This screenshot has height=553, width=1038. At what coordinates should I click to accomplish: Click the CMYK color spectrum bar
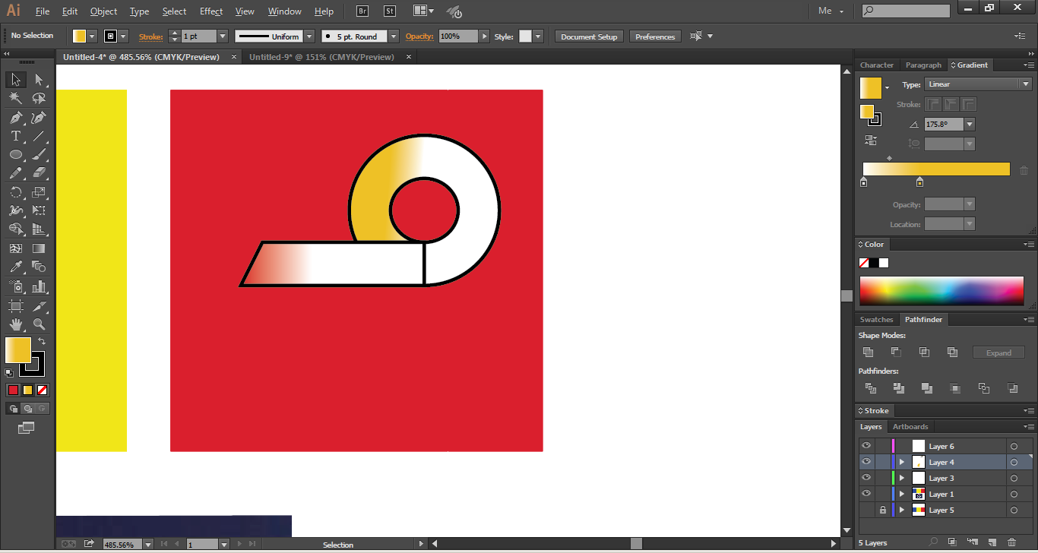(941, 291)
